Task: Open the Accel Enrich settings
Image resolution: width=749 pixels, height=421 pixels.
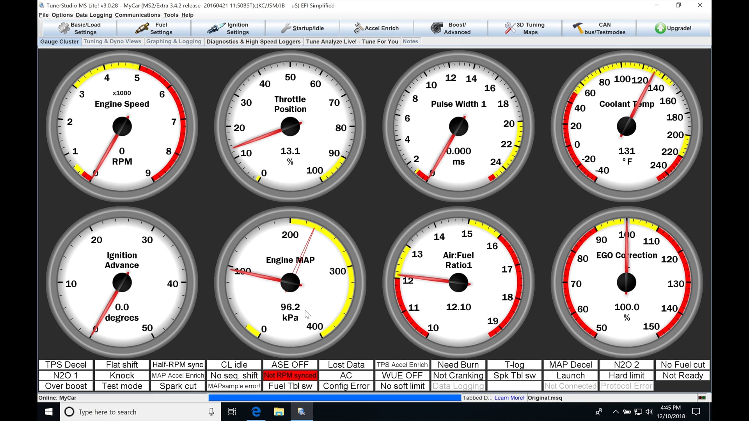Action: [376, 28]
